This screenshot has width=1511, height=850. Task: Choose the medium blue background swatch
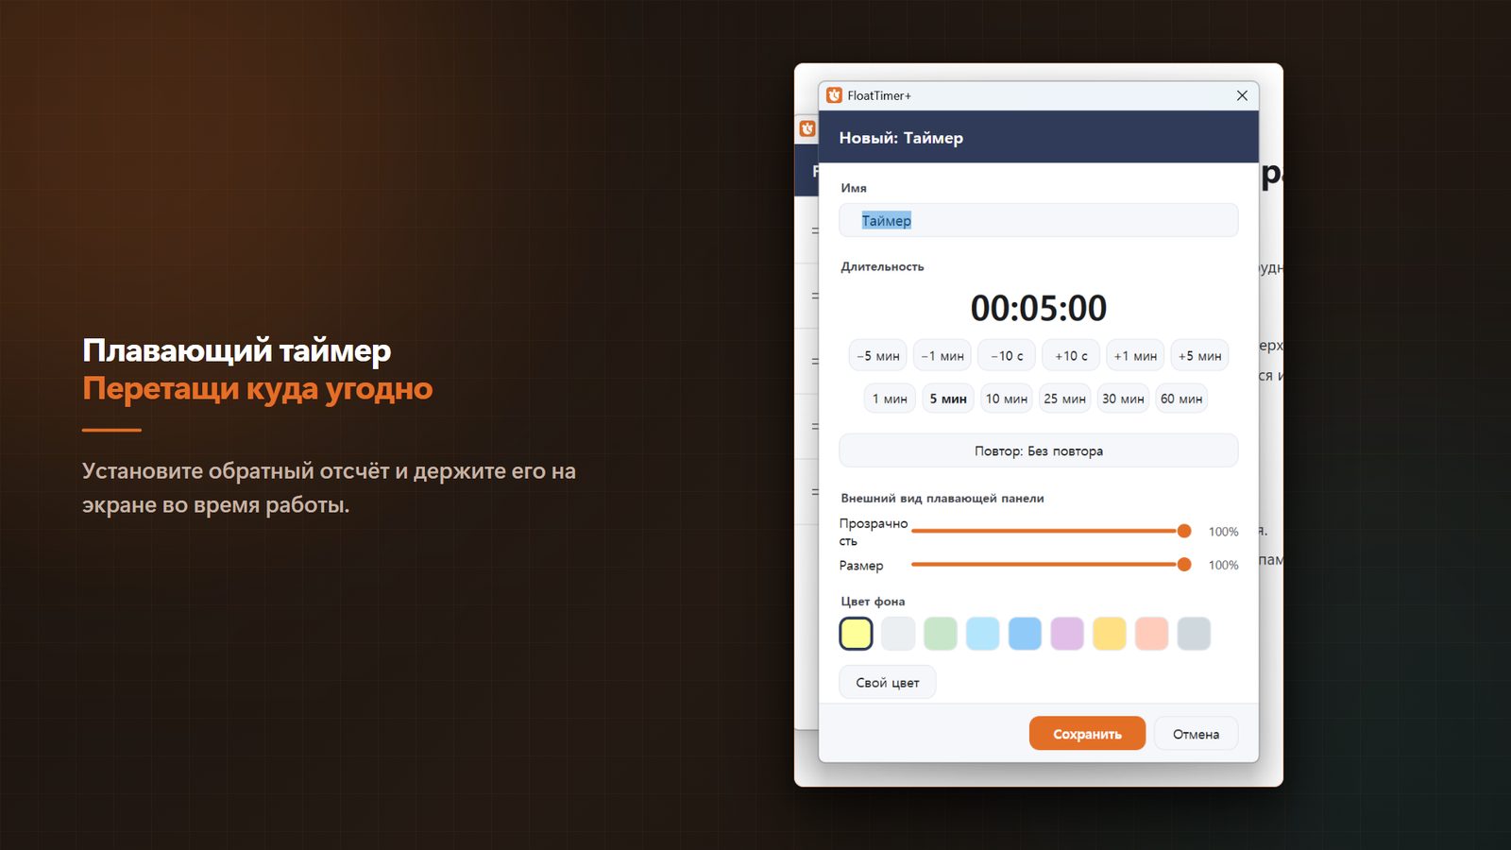click(1025, 634)
